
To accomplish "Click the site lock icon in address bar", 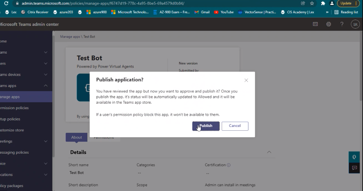I will coord(17,3).
